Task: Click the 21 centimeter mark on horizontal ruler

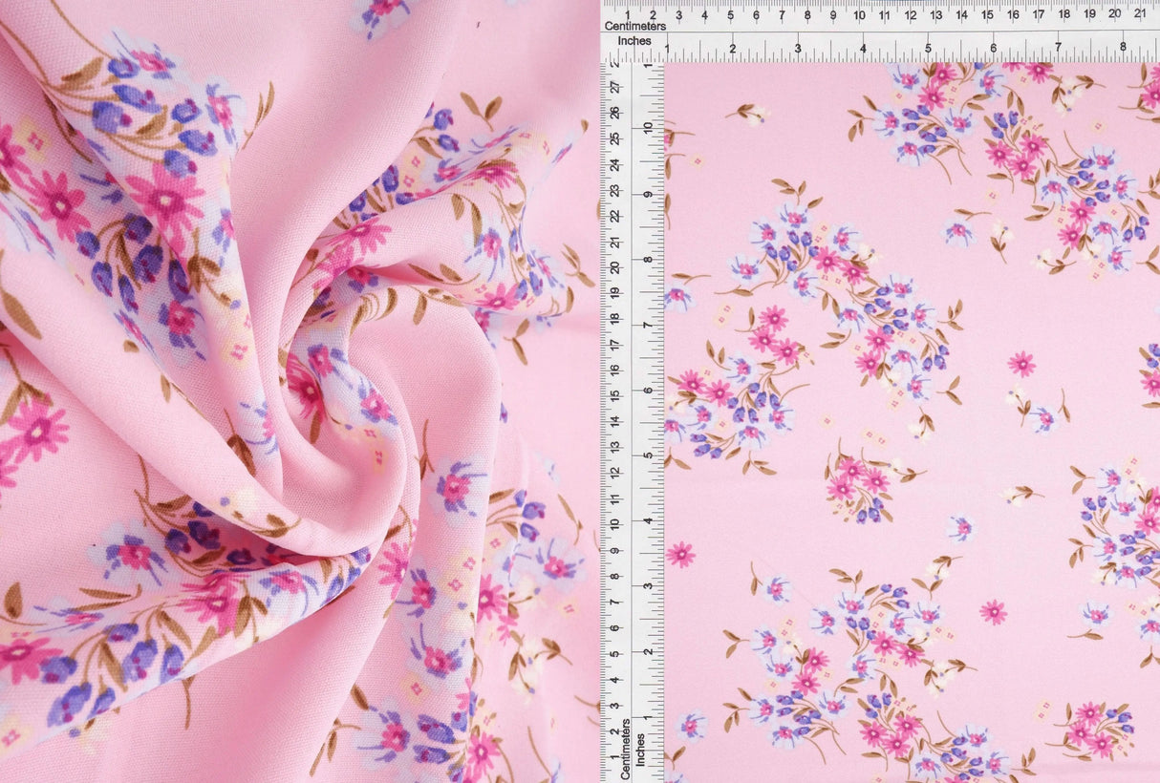Action: [1140, 14]
